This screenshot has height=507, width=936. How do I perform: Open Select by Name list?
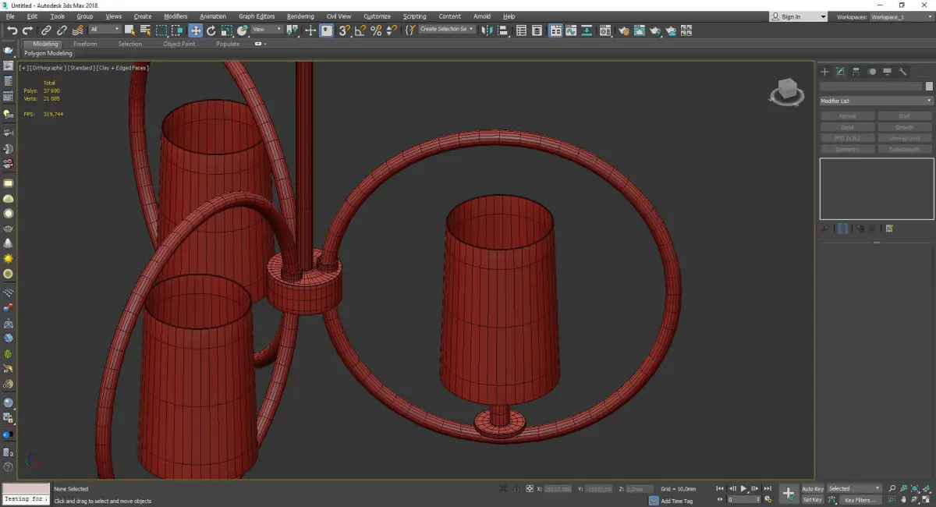(145, 30)
